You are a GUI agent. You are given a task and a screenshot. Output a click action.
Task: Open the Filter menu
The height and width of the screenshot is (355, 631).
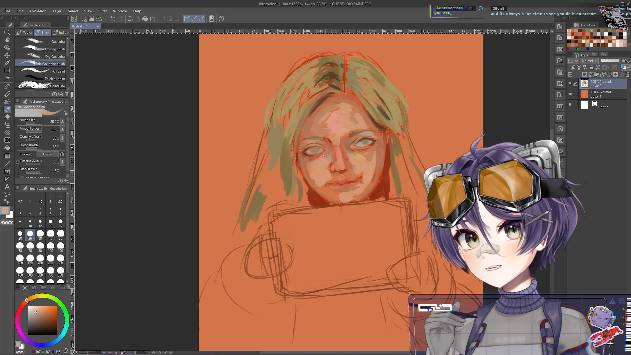tap(103, 11)
